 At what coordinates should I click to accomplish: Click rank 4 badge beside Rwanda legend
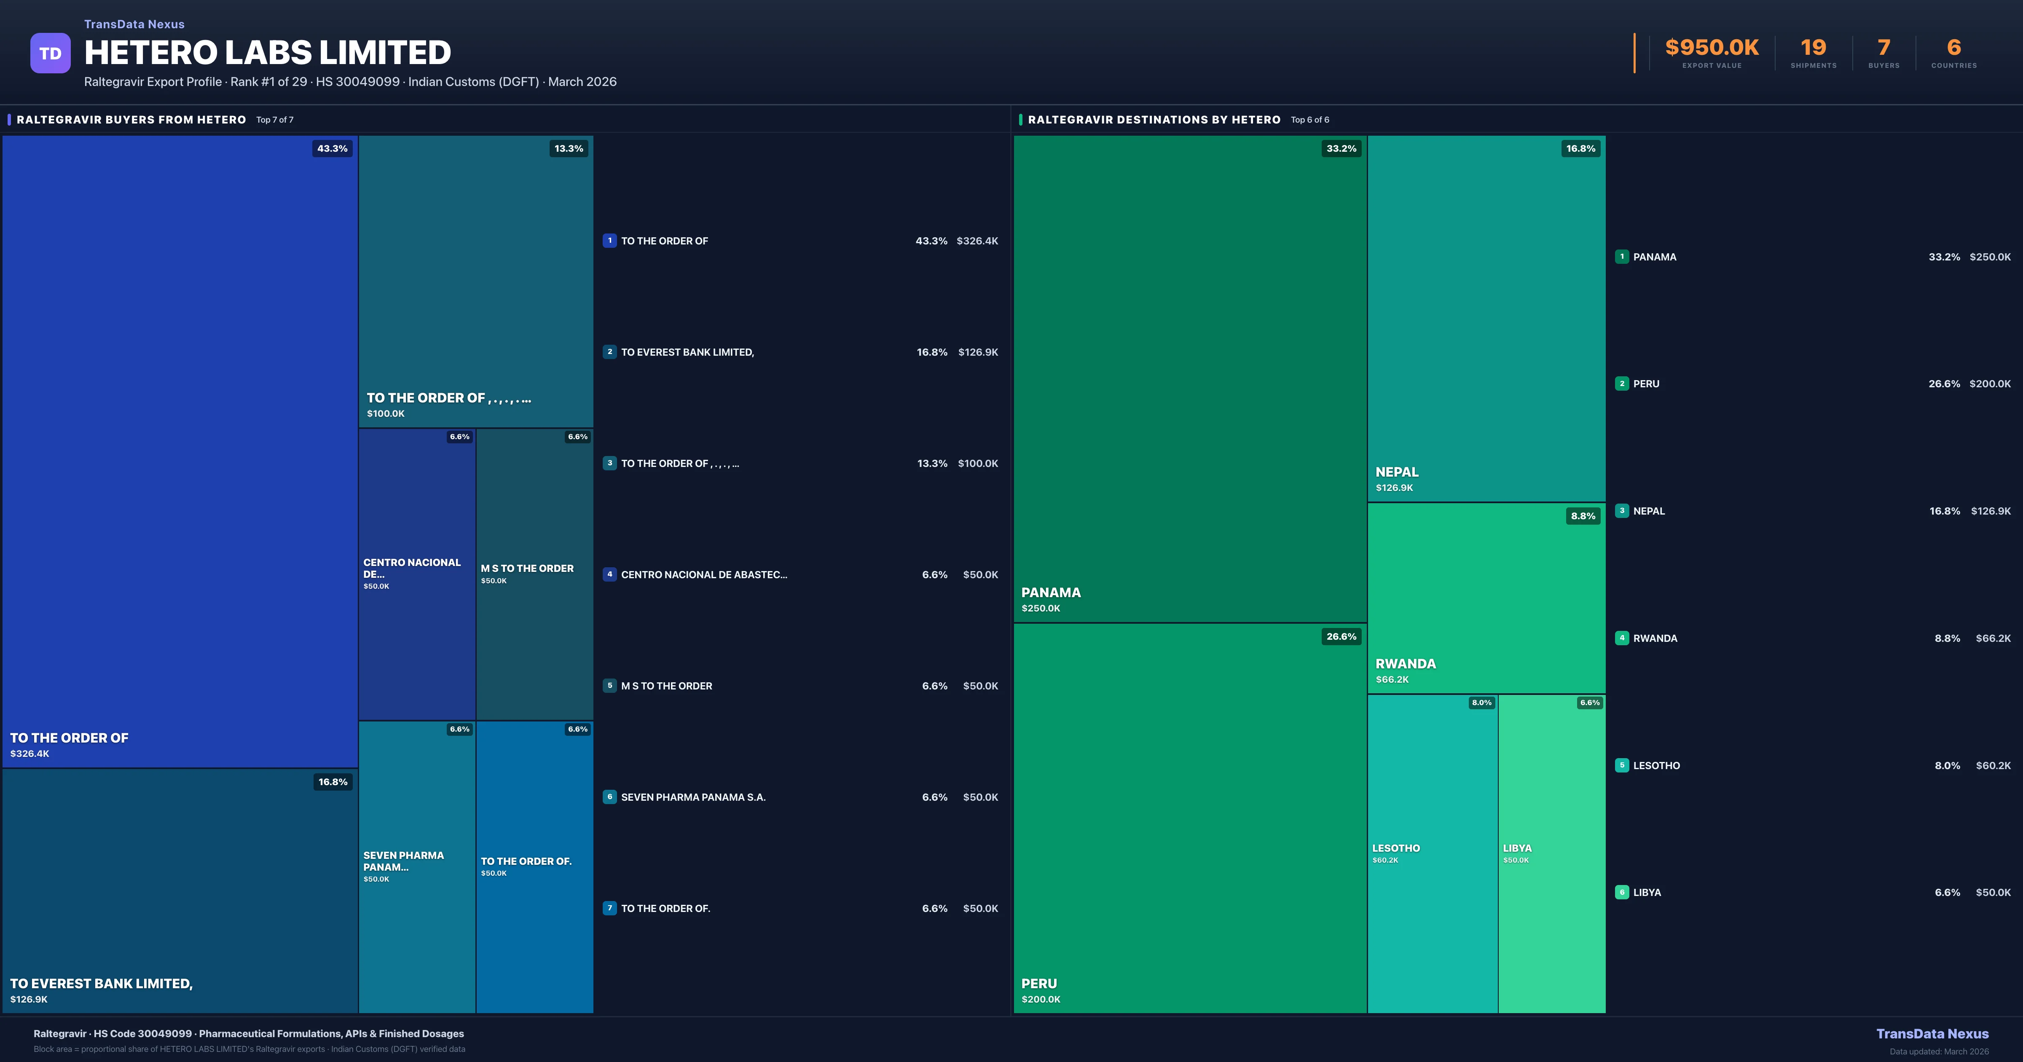1622,638
